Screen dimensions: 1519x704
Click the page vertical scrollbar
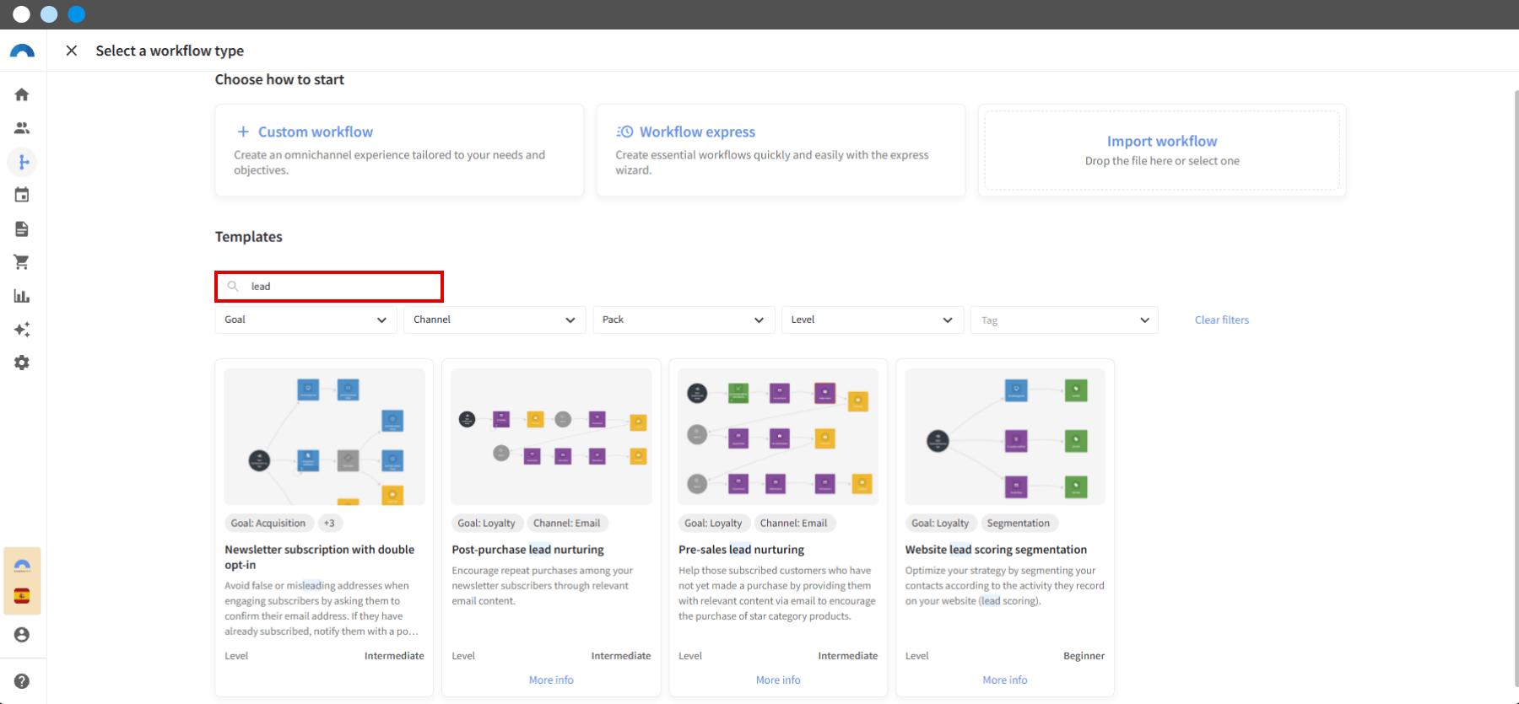tap(1516, 388)
